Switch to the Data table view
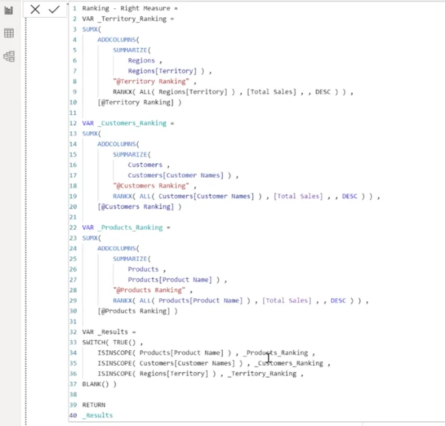Screen dimensions: 445x426 coord(9,34)
